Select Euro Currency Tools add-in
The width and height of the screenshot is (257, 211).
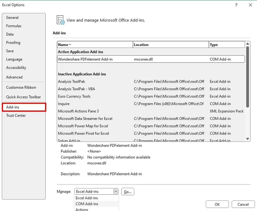click(151, 96)
